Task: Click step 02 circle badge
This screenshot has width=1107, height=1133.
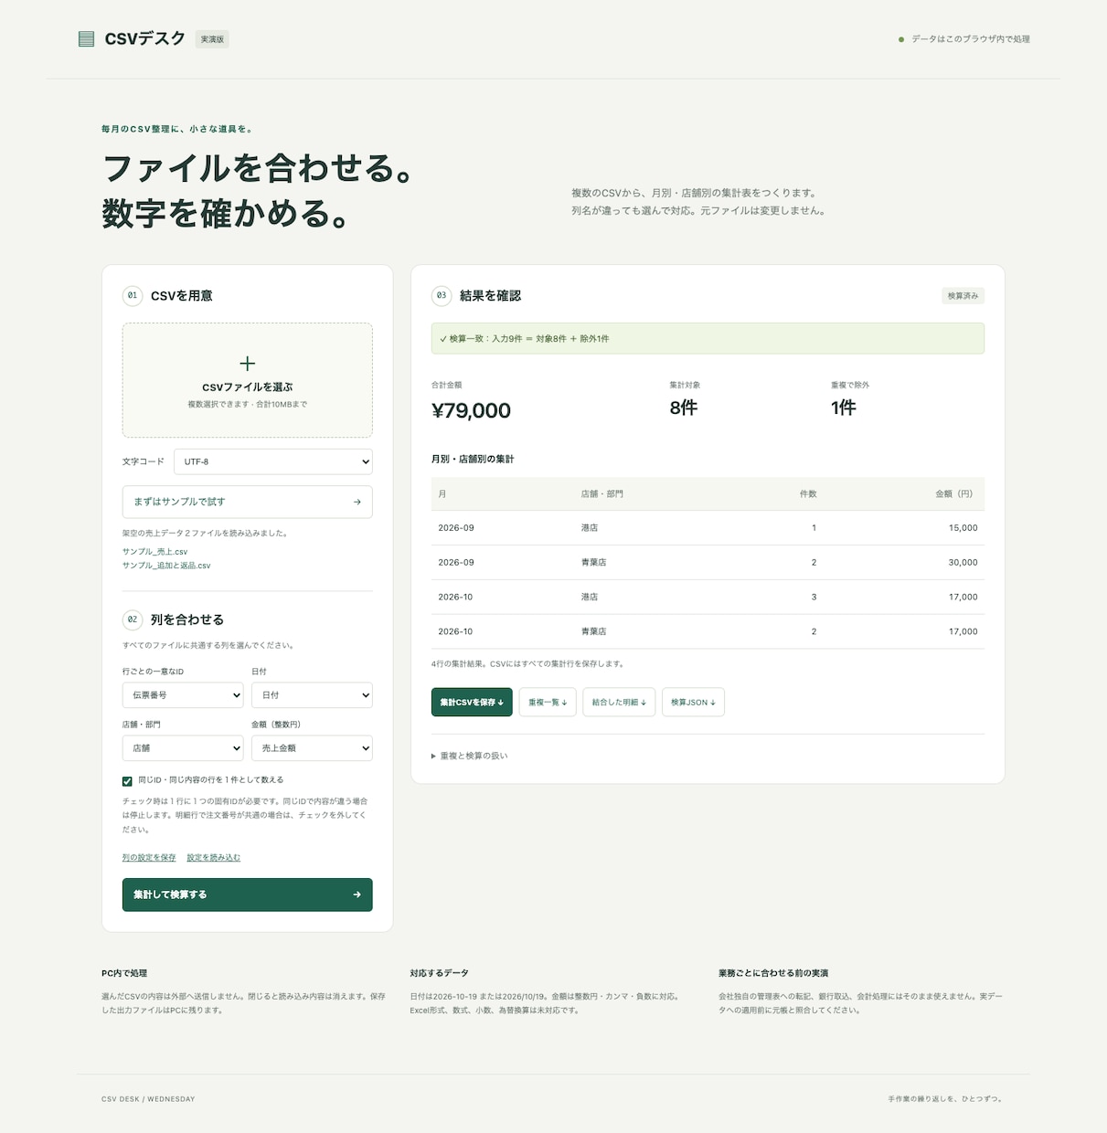Action: coord(133,619)
